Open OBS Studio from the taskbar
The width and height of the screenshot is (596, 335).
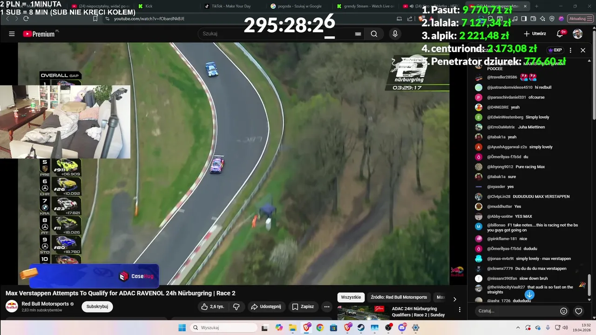[388, 328]
